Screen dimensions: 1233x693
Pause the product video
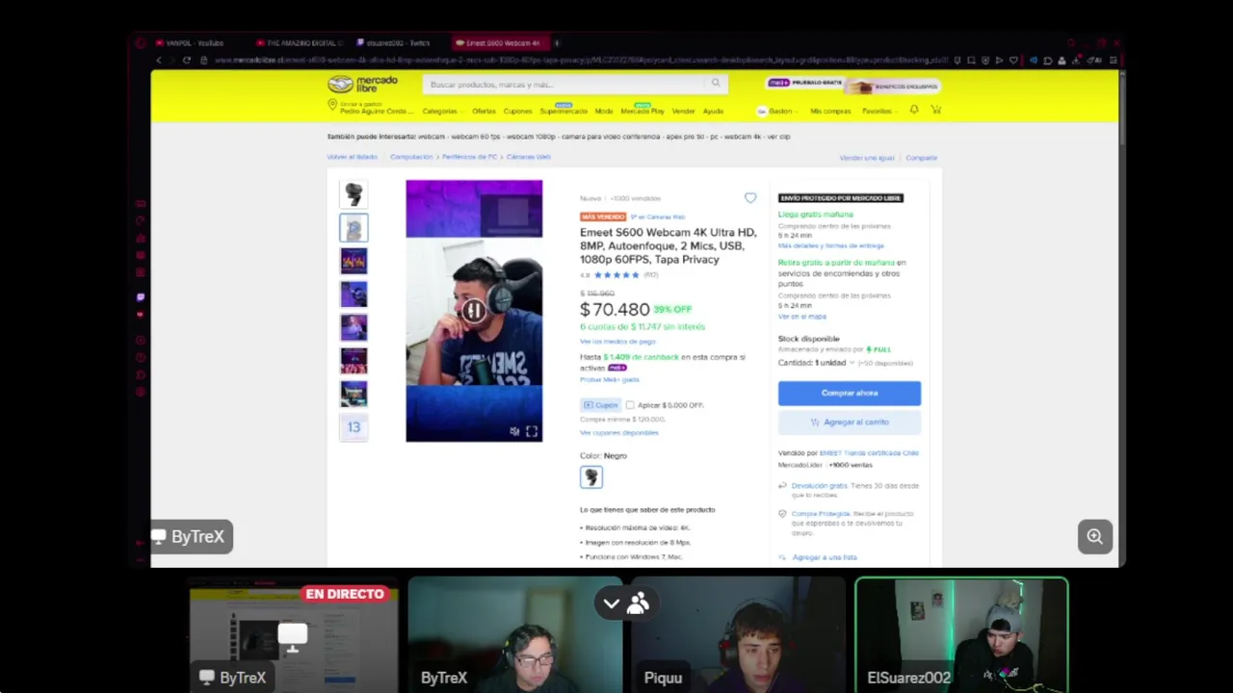tap(473, 311)
